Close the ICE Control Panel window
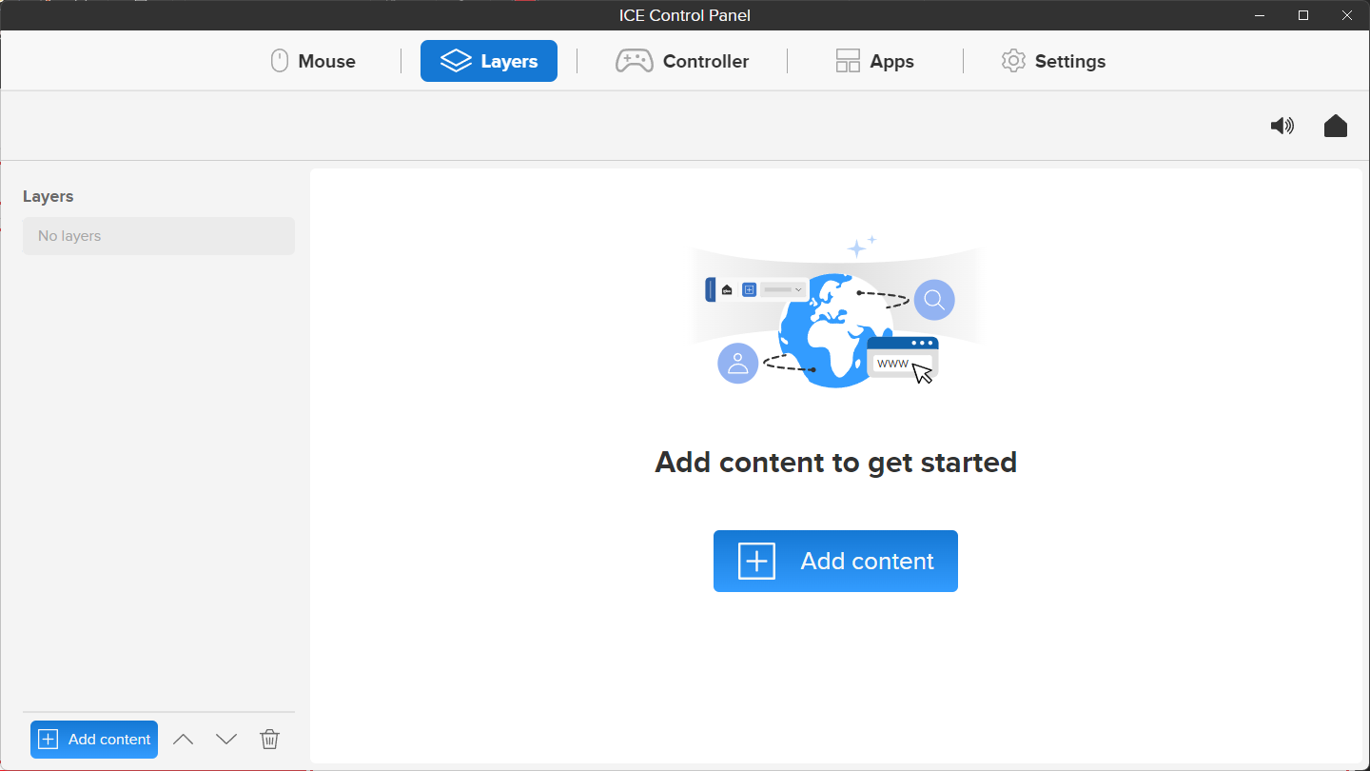Viewport: 1370px width, 771px height. [1347, 15]
